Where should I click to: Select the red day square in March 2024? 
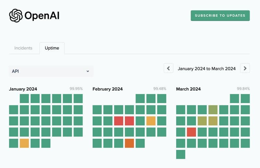(x=191, y=132)
